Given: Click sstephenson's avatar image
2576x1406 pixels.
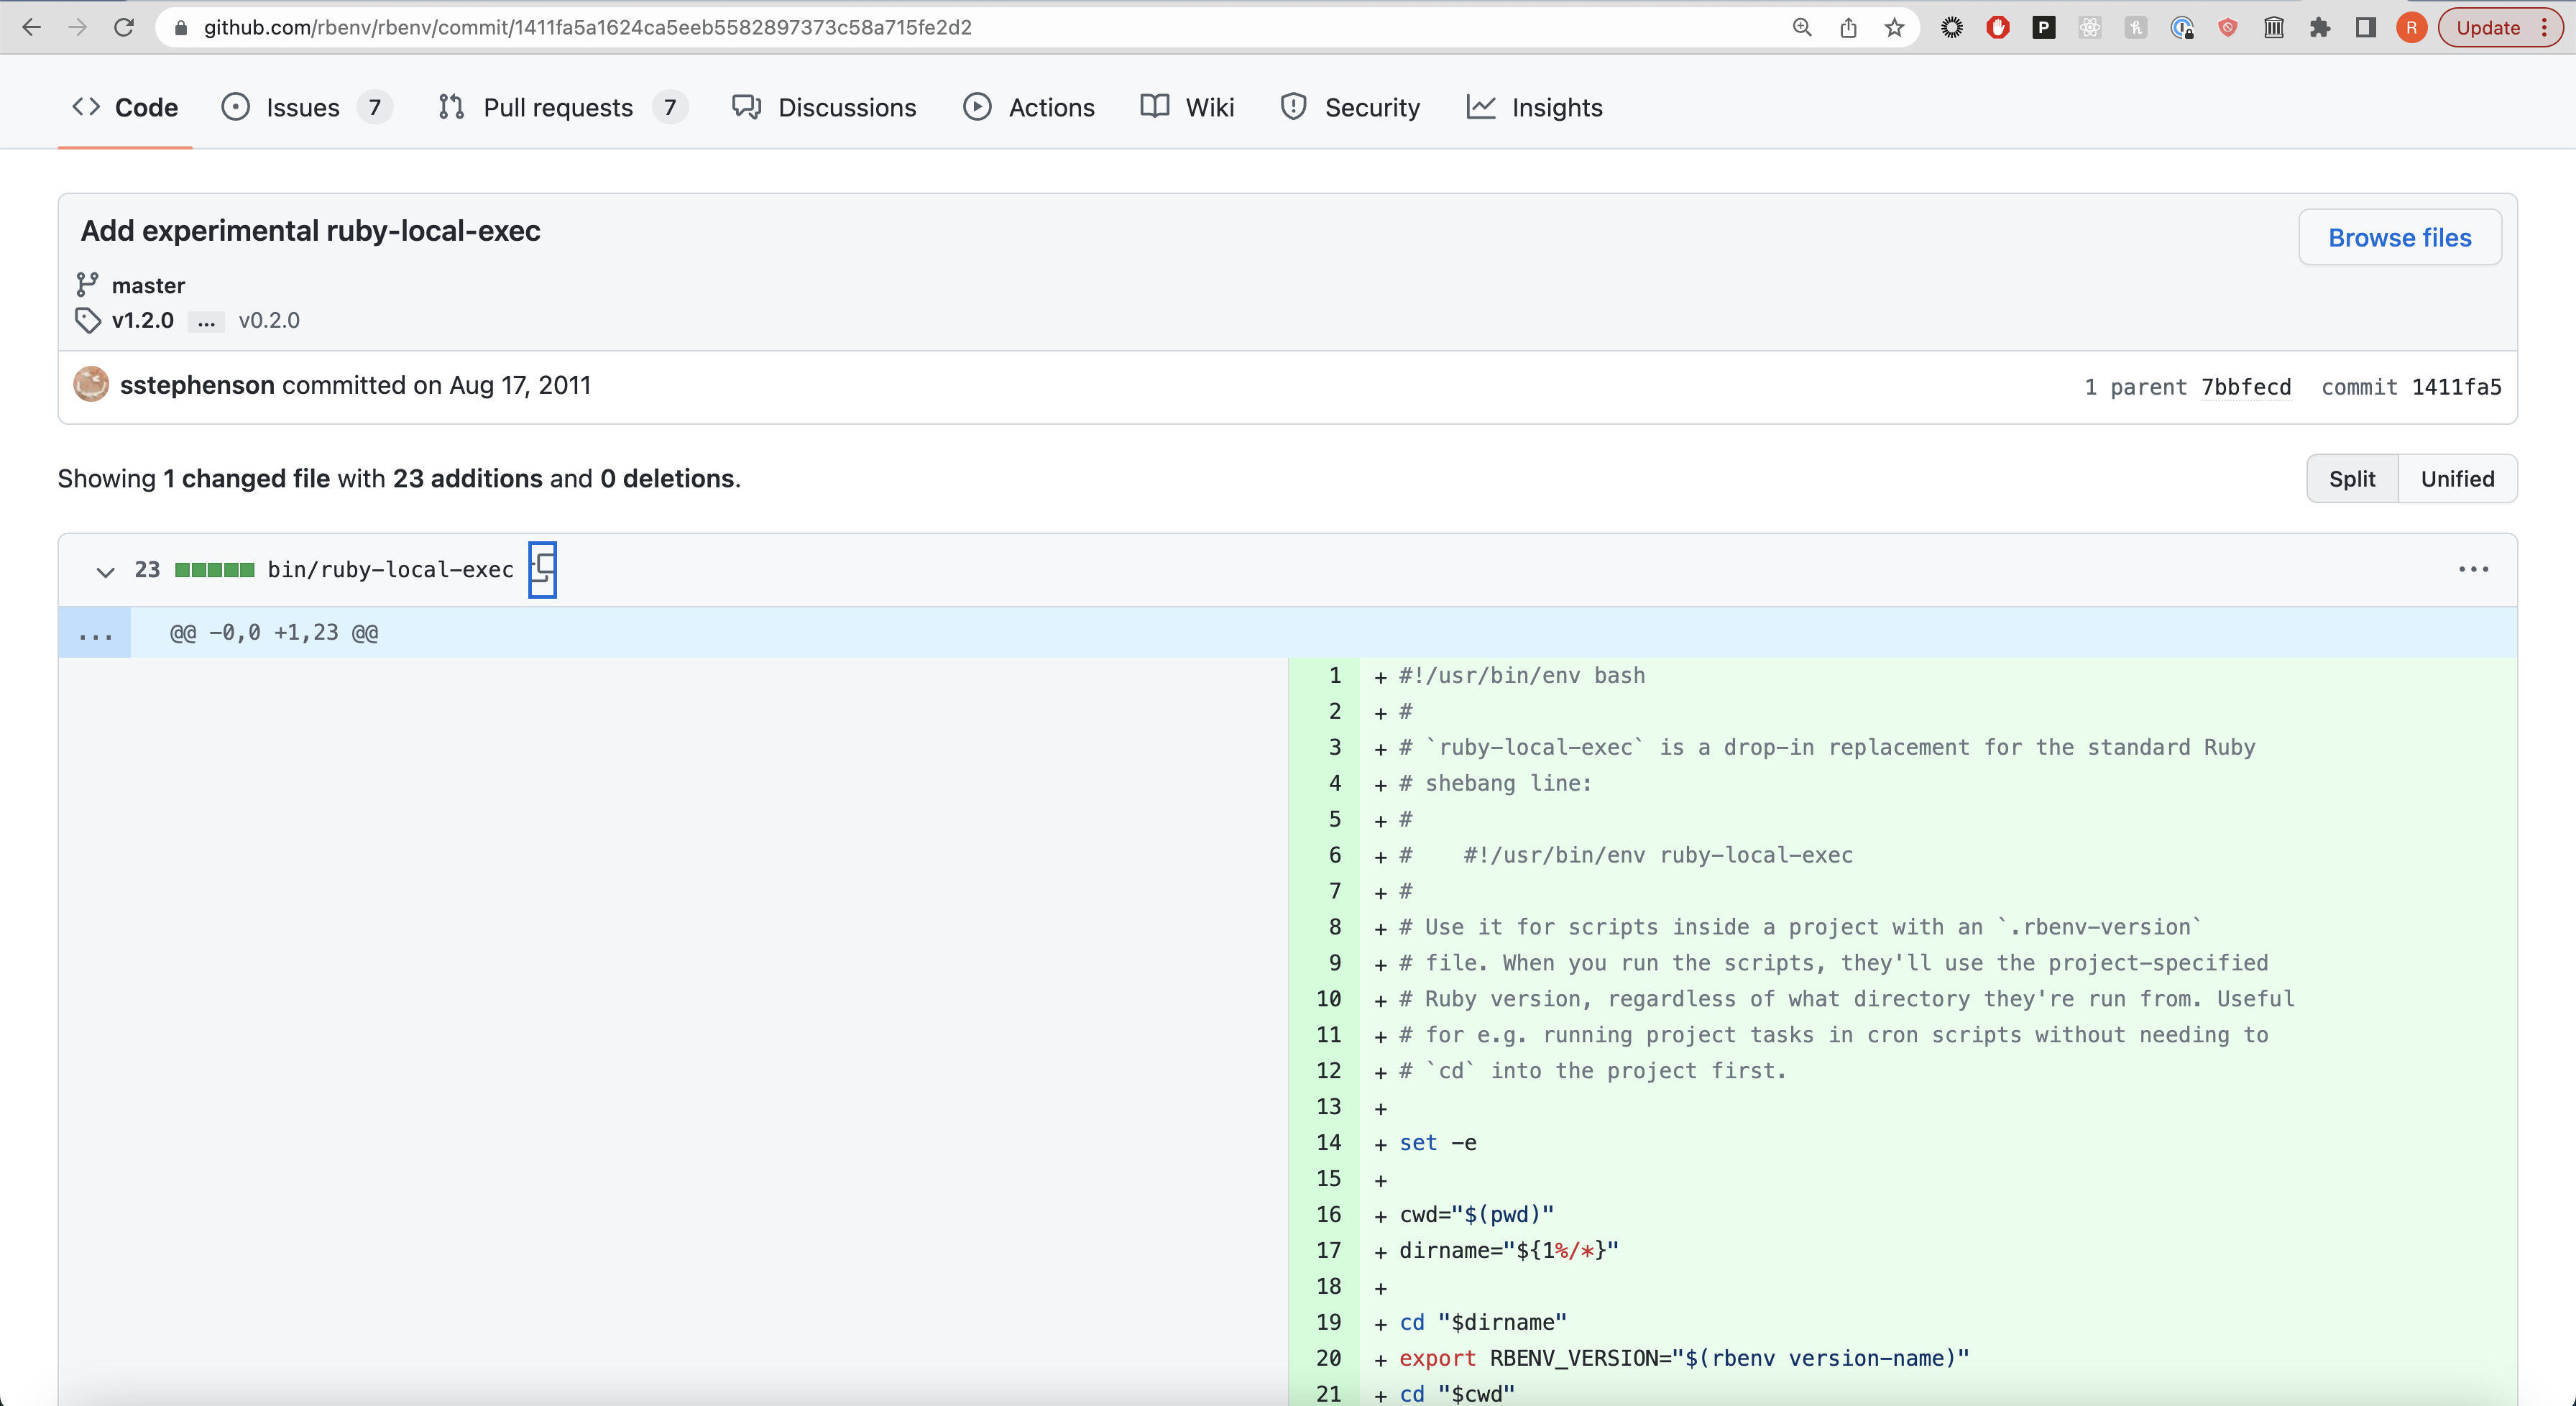Looking at the screenshot, I should tap(91, 384).
